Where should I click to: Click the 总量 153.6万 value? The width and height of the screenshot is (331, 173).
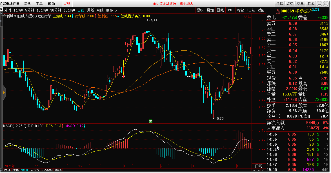pyautogui.click(x=289, y=94)
